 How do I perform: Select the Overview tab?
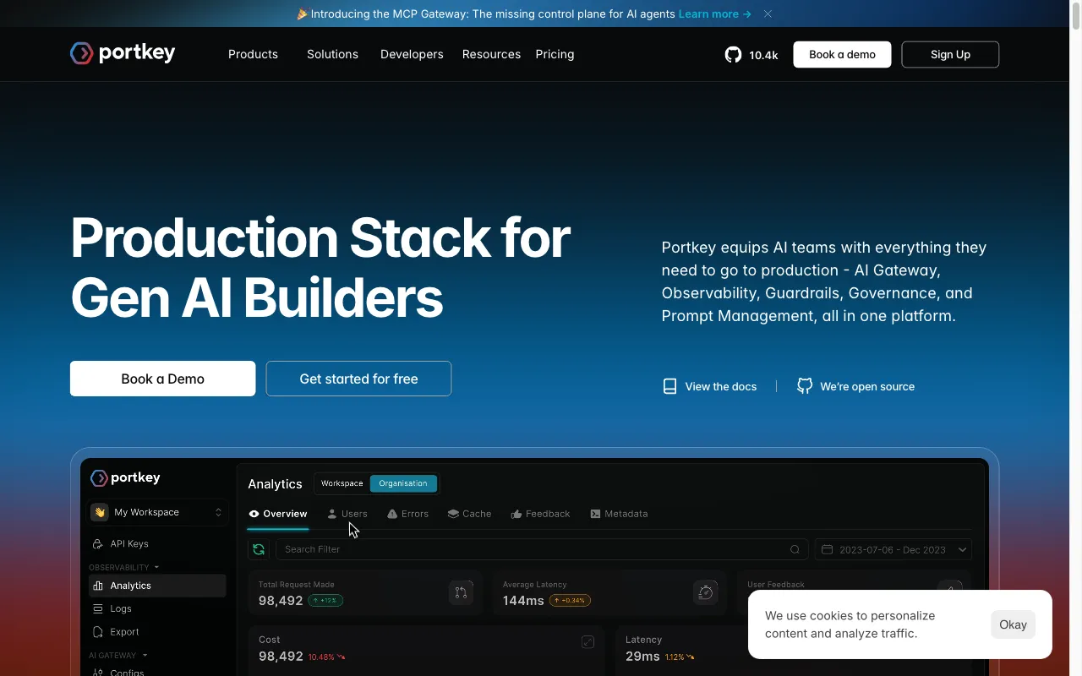pos(278,514)
